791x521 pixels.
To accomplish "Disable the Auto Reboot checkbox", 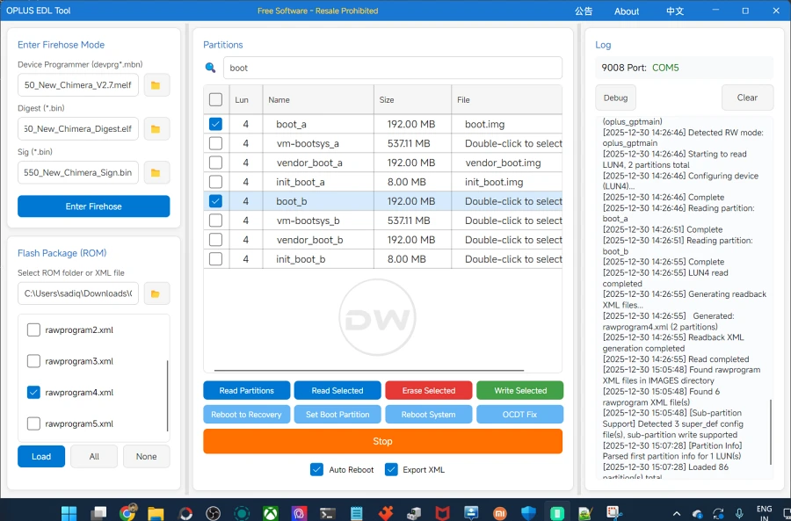I will 317,470.
